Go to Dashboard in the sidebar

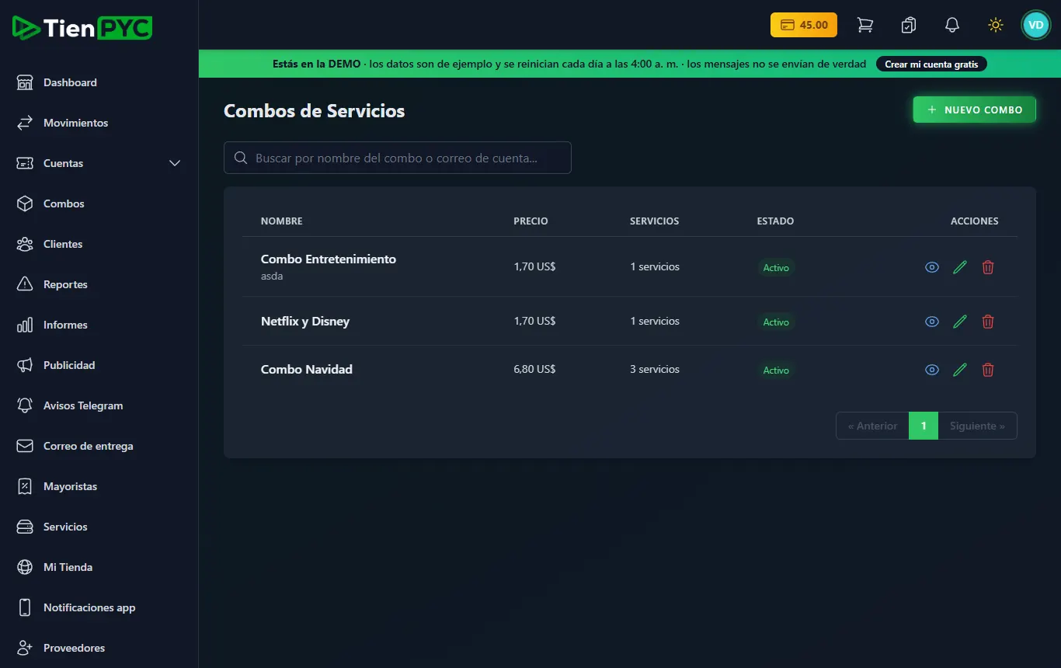99,82
